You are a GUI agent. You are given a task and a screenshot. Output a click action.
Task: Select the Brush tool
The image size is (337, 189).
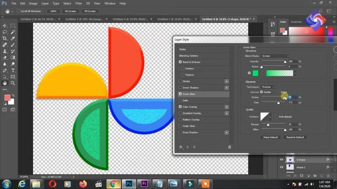tap(13, 45)
